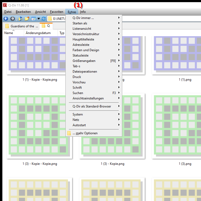Open the System submenu
201x201 pixels.
pos(94,114)
